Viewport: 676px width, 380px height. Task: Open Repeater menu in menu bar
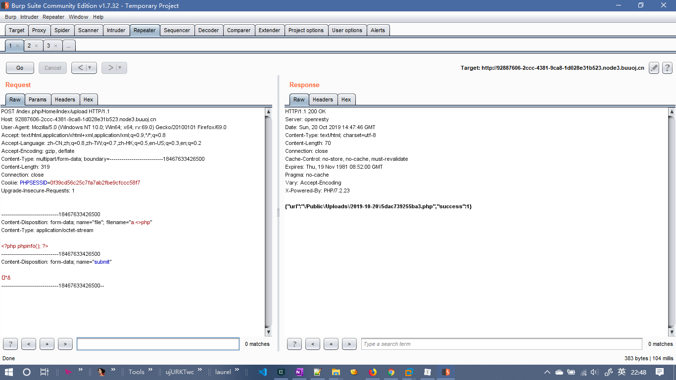point(53,17)
